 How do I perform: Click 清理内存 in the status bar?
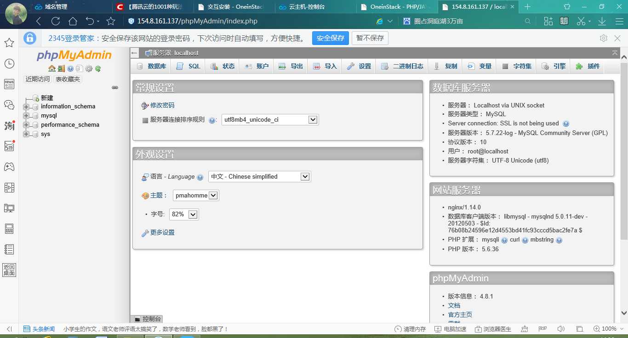[411, 329]
